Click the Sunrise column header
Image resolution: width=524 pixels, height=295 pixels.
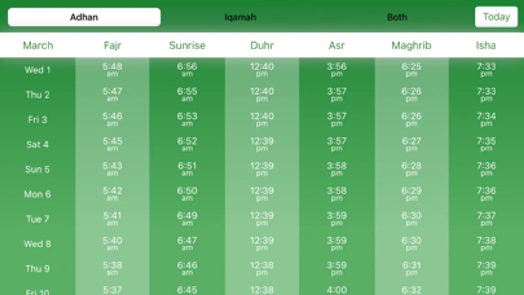[x=187, y=45]
